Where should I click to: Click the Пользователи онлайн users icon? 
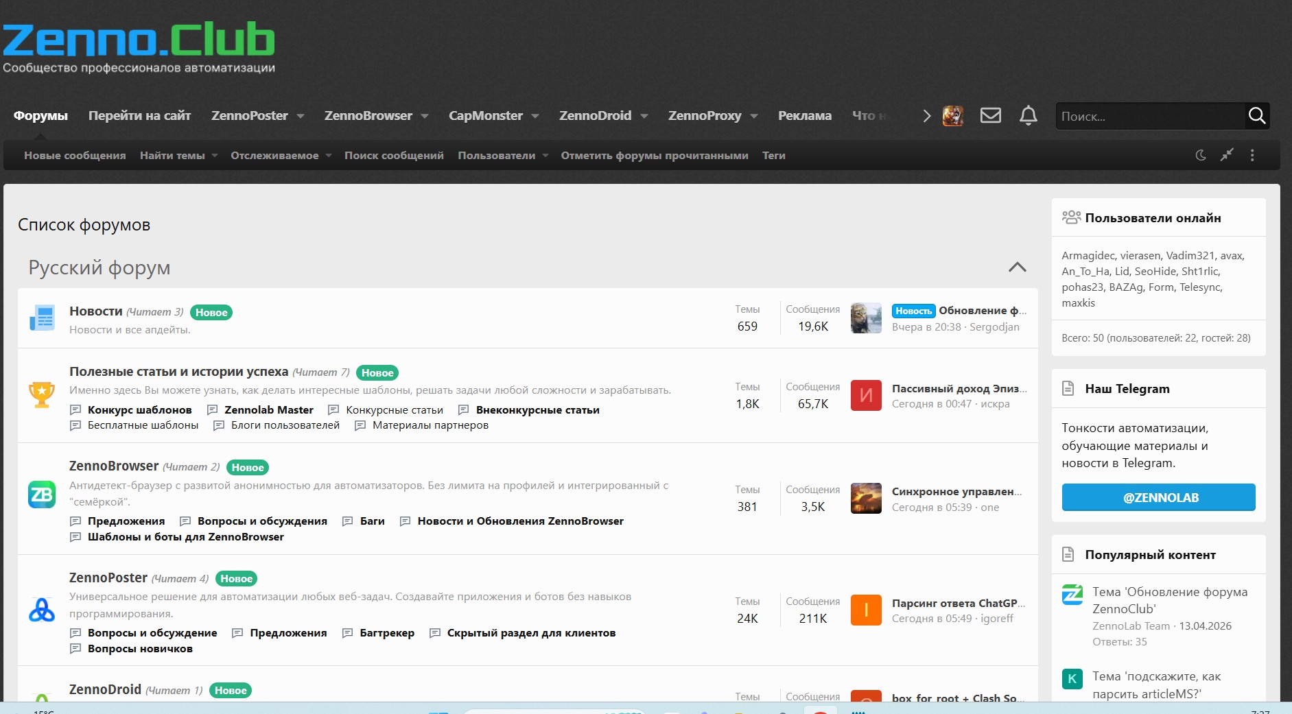pyautogui.click(x=1071, y=218)
